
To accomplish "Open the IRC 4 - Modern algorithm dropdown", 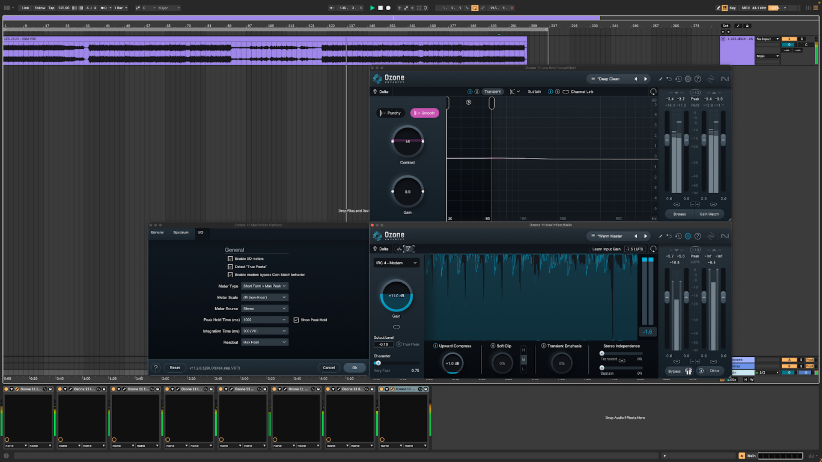I will click(x=396, y=263).
